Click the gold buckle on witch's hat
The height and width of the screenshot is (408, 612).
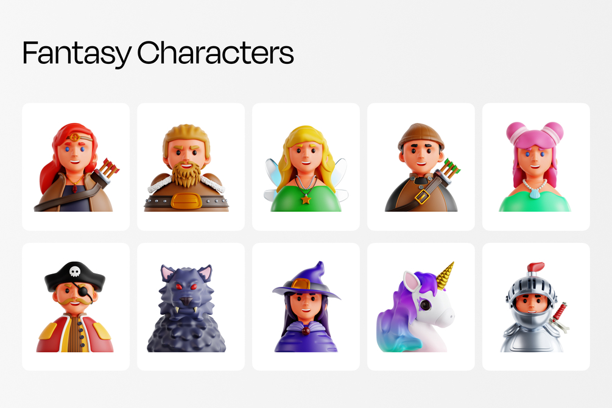pos(300,284)
